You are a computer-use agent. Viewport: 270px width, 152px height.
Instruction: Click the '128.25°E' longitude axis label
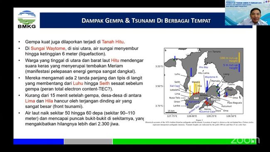211,116
